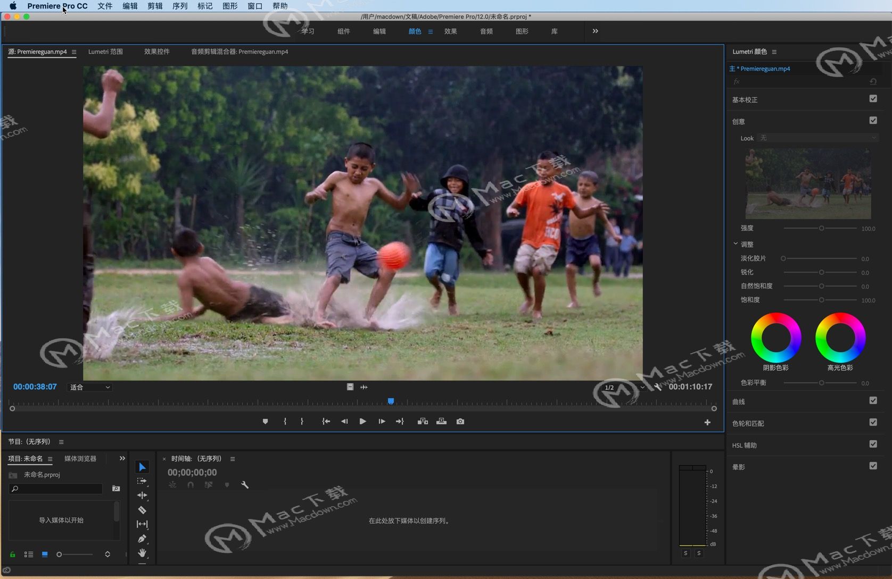Viewport: 892px width, 579px height.
Task: Switch to 效果控件 tab
Action: 156,52
